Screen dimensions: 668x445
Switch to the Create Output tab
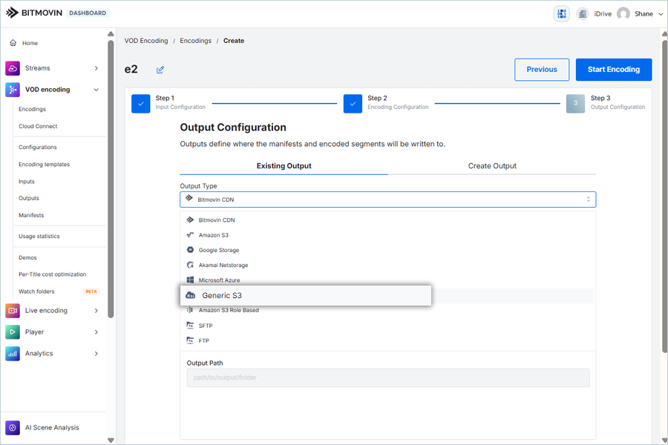pos(492,166)
